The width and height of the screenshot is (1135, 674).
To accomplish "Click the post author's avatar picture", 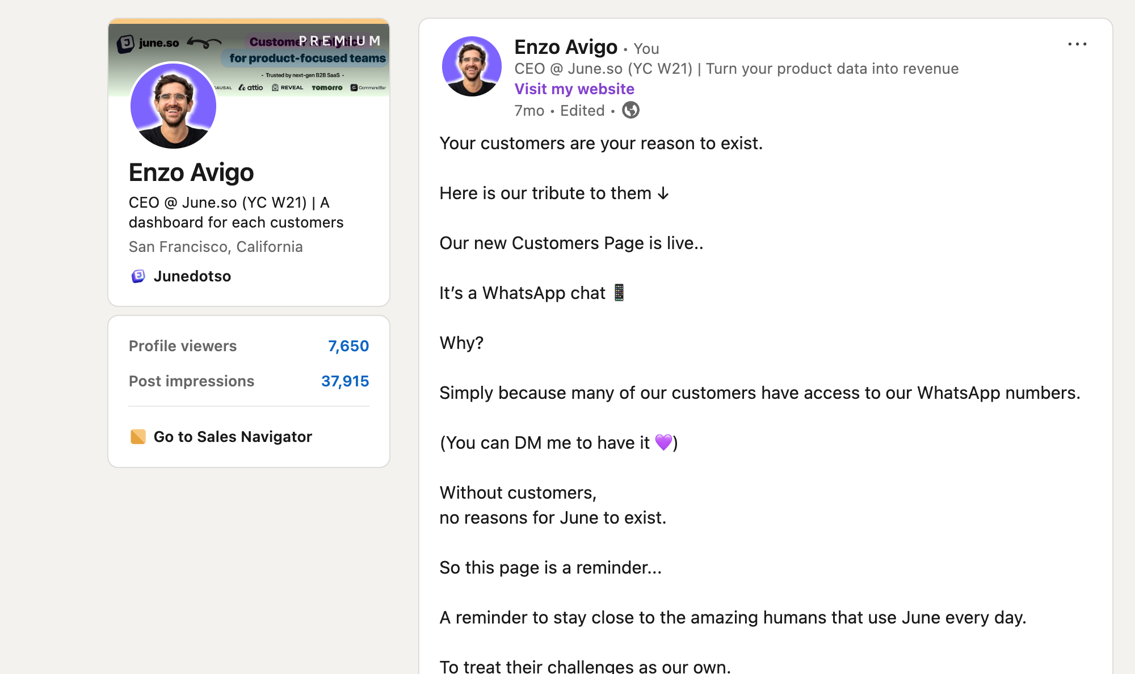I will [x=472, y=66].
